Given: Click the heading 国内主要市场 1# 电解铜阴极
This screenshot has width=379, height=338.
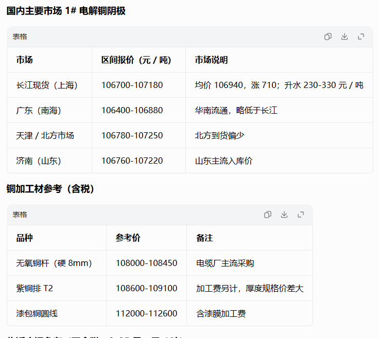Looking at the screenshot, I should 66,11.
